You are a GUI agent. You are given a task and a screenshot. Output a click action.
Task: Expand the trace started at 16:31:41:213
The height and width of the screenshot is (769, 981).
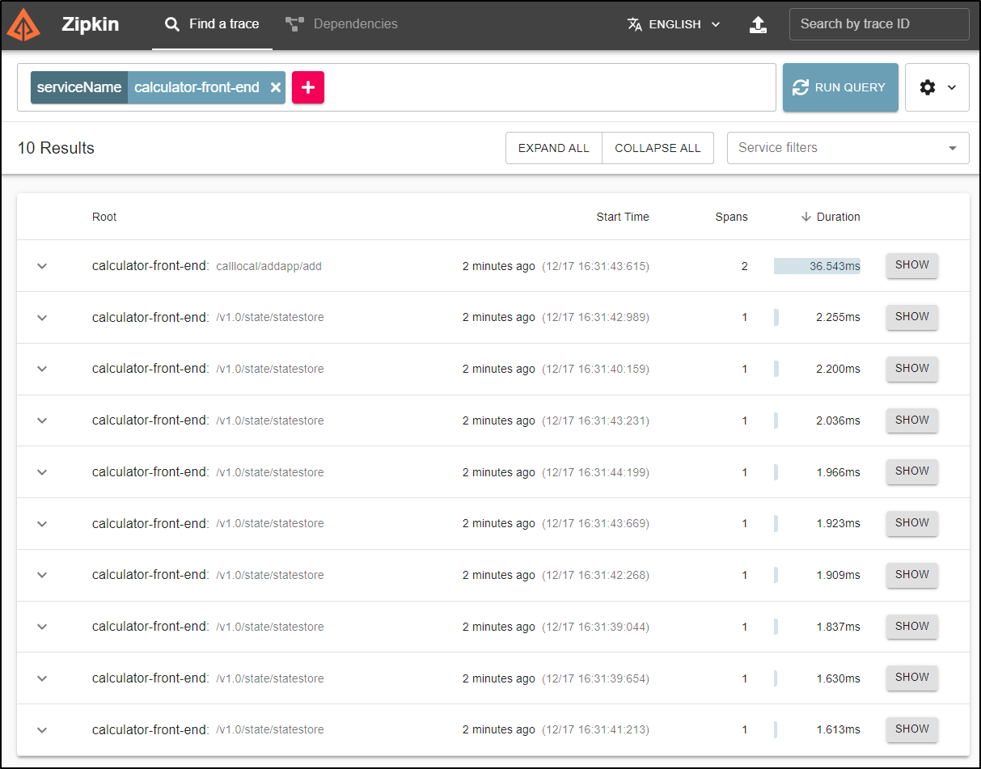pos(43,730)
